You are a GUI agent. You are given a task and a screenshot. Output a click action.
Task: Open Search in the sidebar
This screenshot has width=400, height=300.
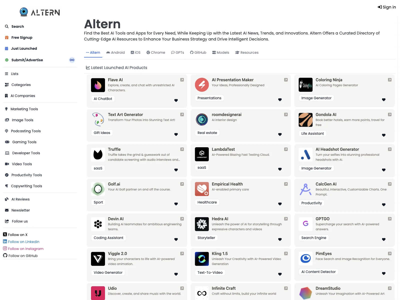14,26
